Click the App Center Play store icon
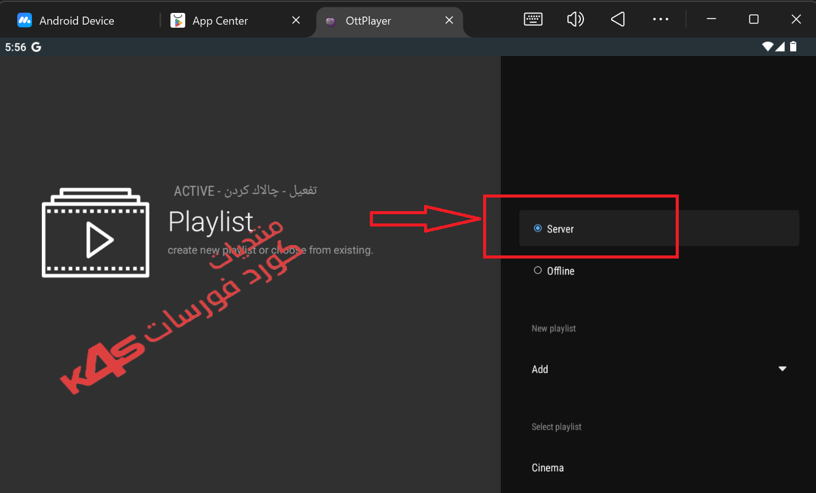The width and height of the screenshot is (816, 493). click(178, 20)
